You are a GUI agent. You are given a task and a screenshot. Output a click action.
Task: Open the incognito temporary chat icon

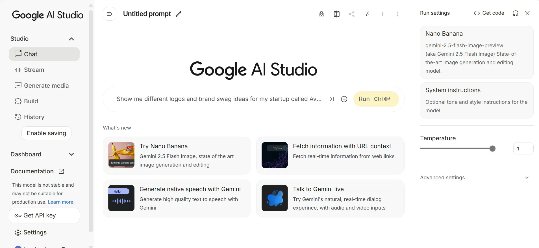click(x=321, y=14)
